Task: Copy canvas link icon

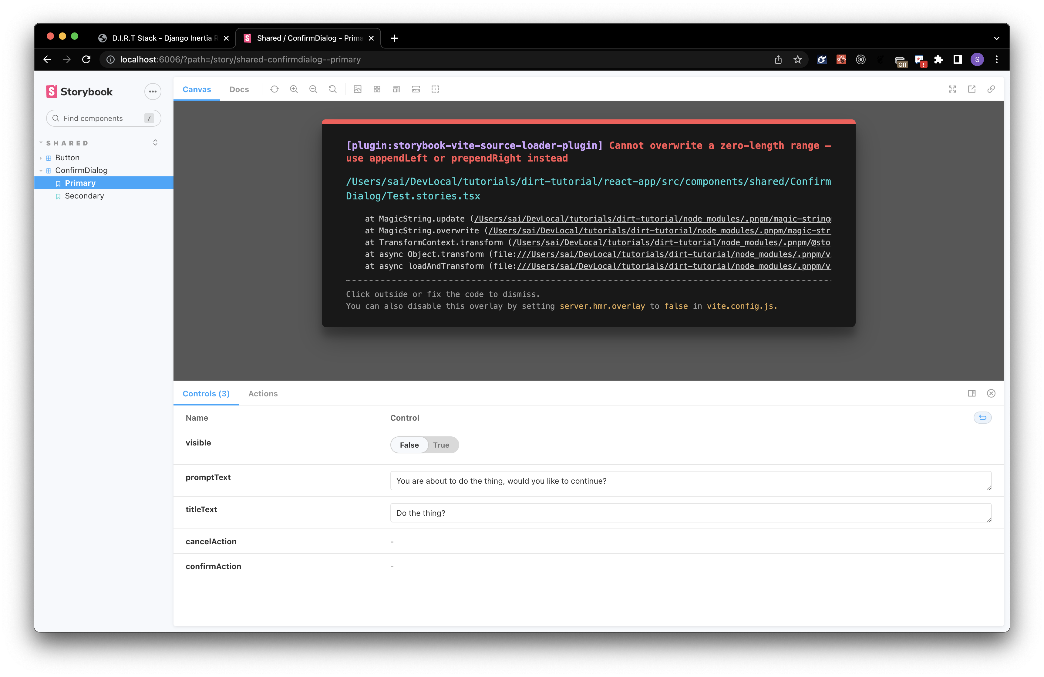Action: (991, 89)
